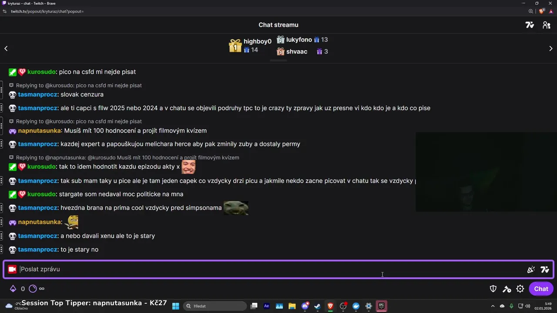Click reply reference 'Replying to @napnutasunka'
The image size is (557, 313).
(x=124, y=157)
